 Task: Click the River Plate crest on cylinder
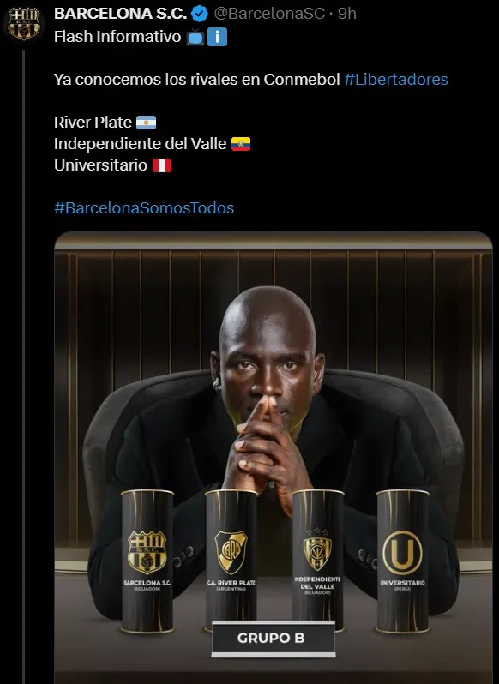point(231,552)
